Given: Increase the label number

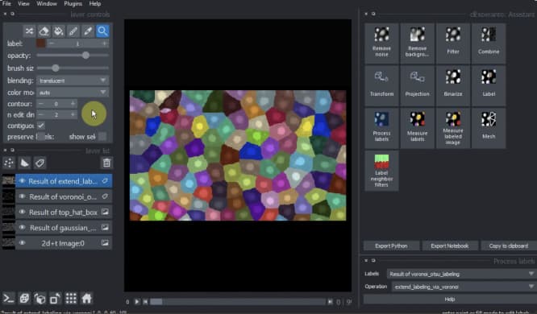Looking at the screenshot, I should (x=105, y=43).
